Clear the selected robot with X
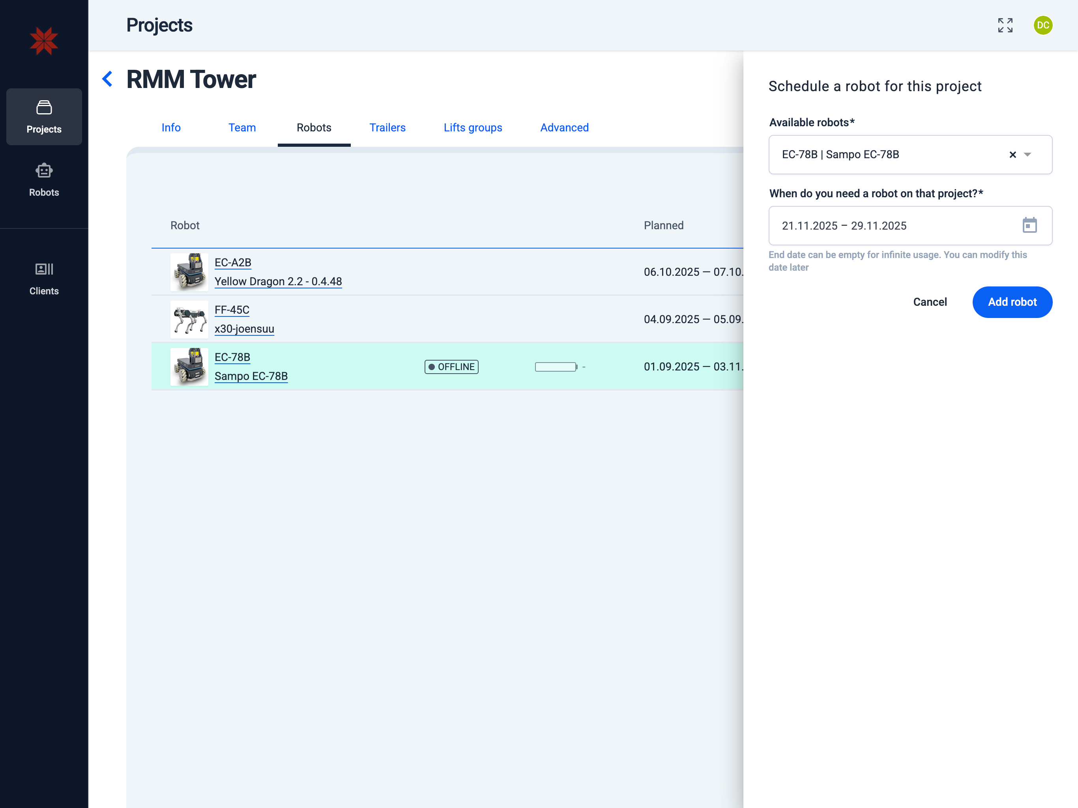Viewport: 1078px width, 808px height. [x=1012, y=155]
